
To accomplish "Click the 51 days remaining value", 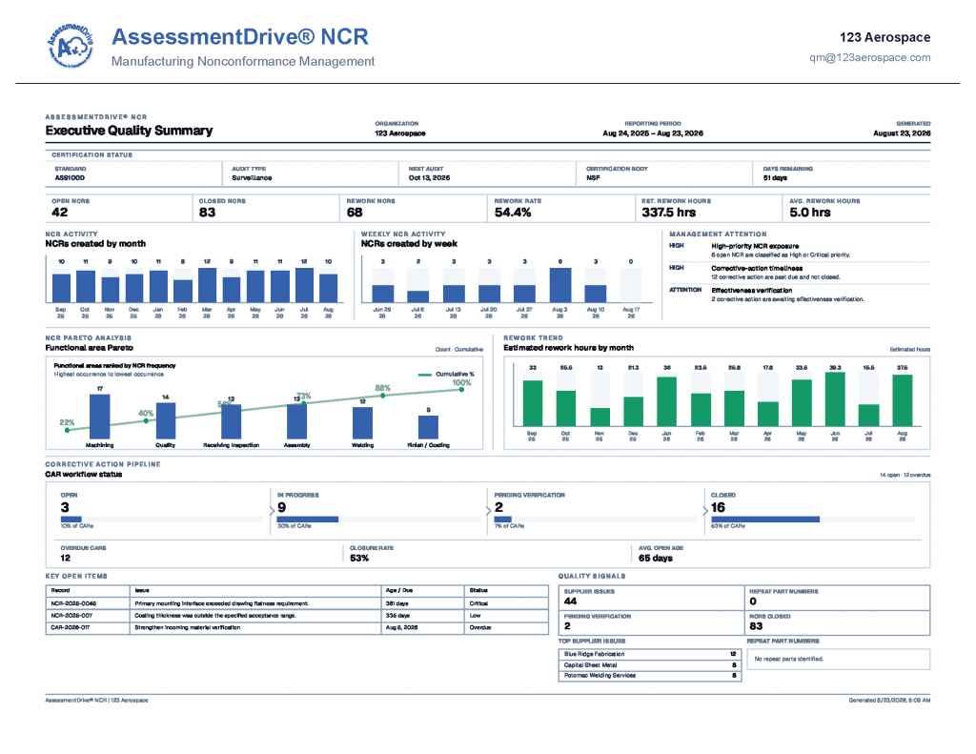I will click(x=775, y=177).
